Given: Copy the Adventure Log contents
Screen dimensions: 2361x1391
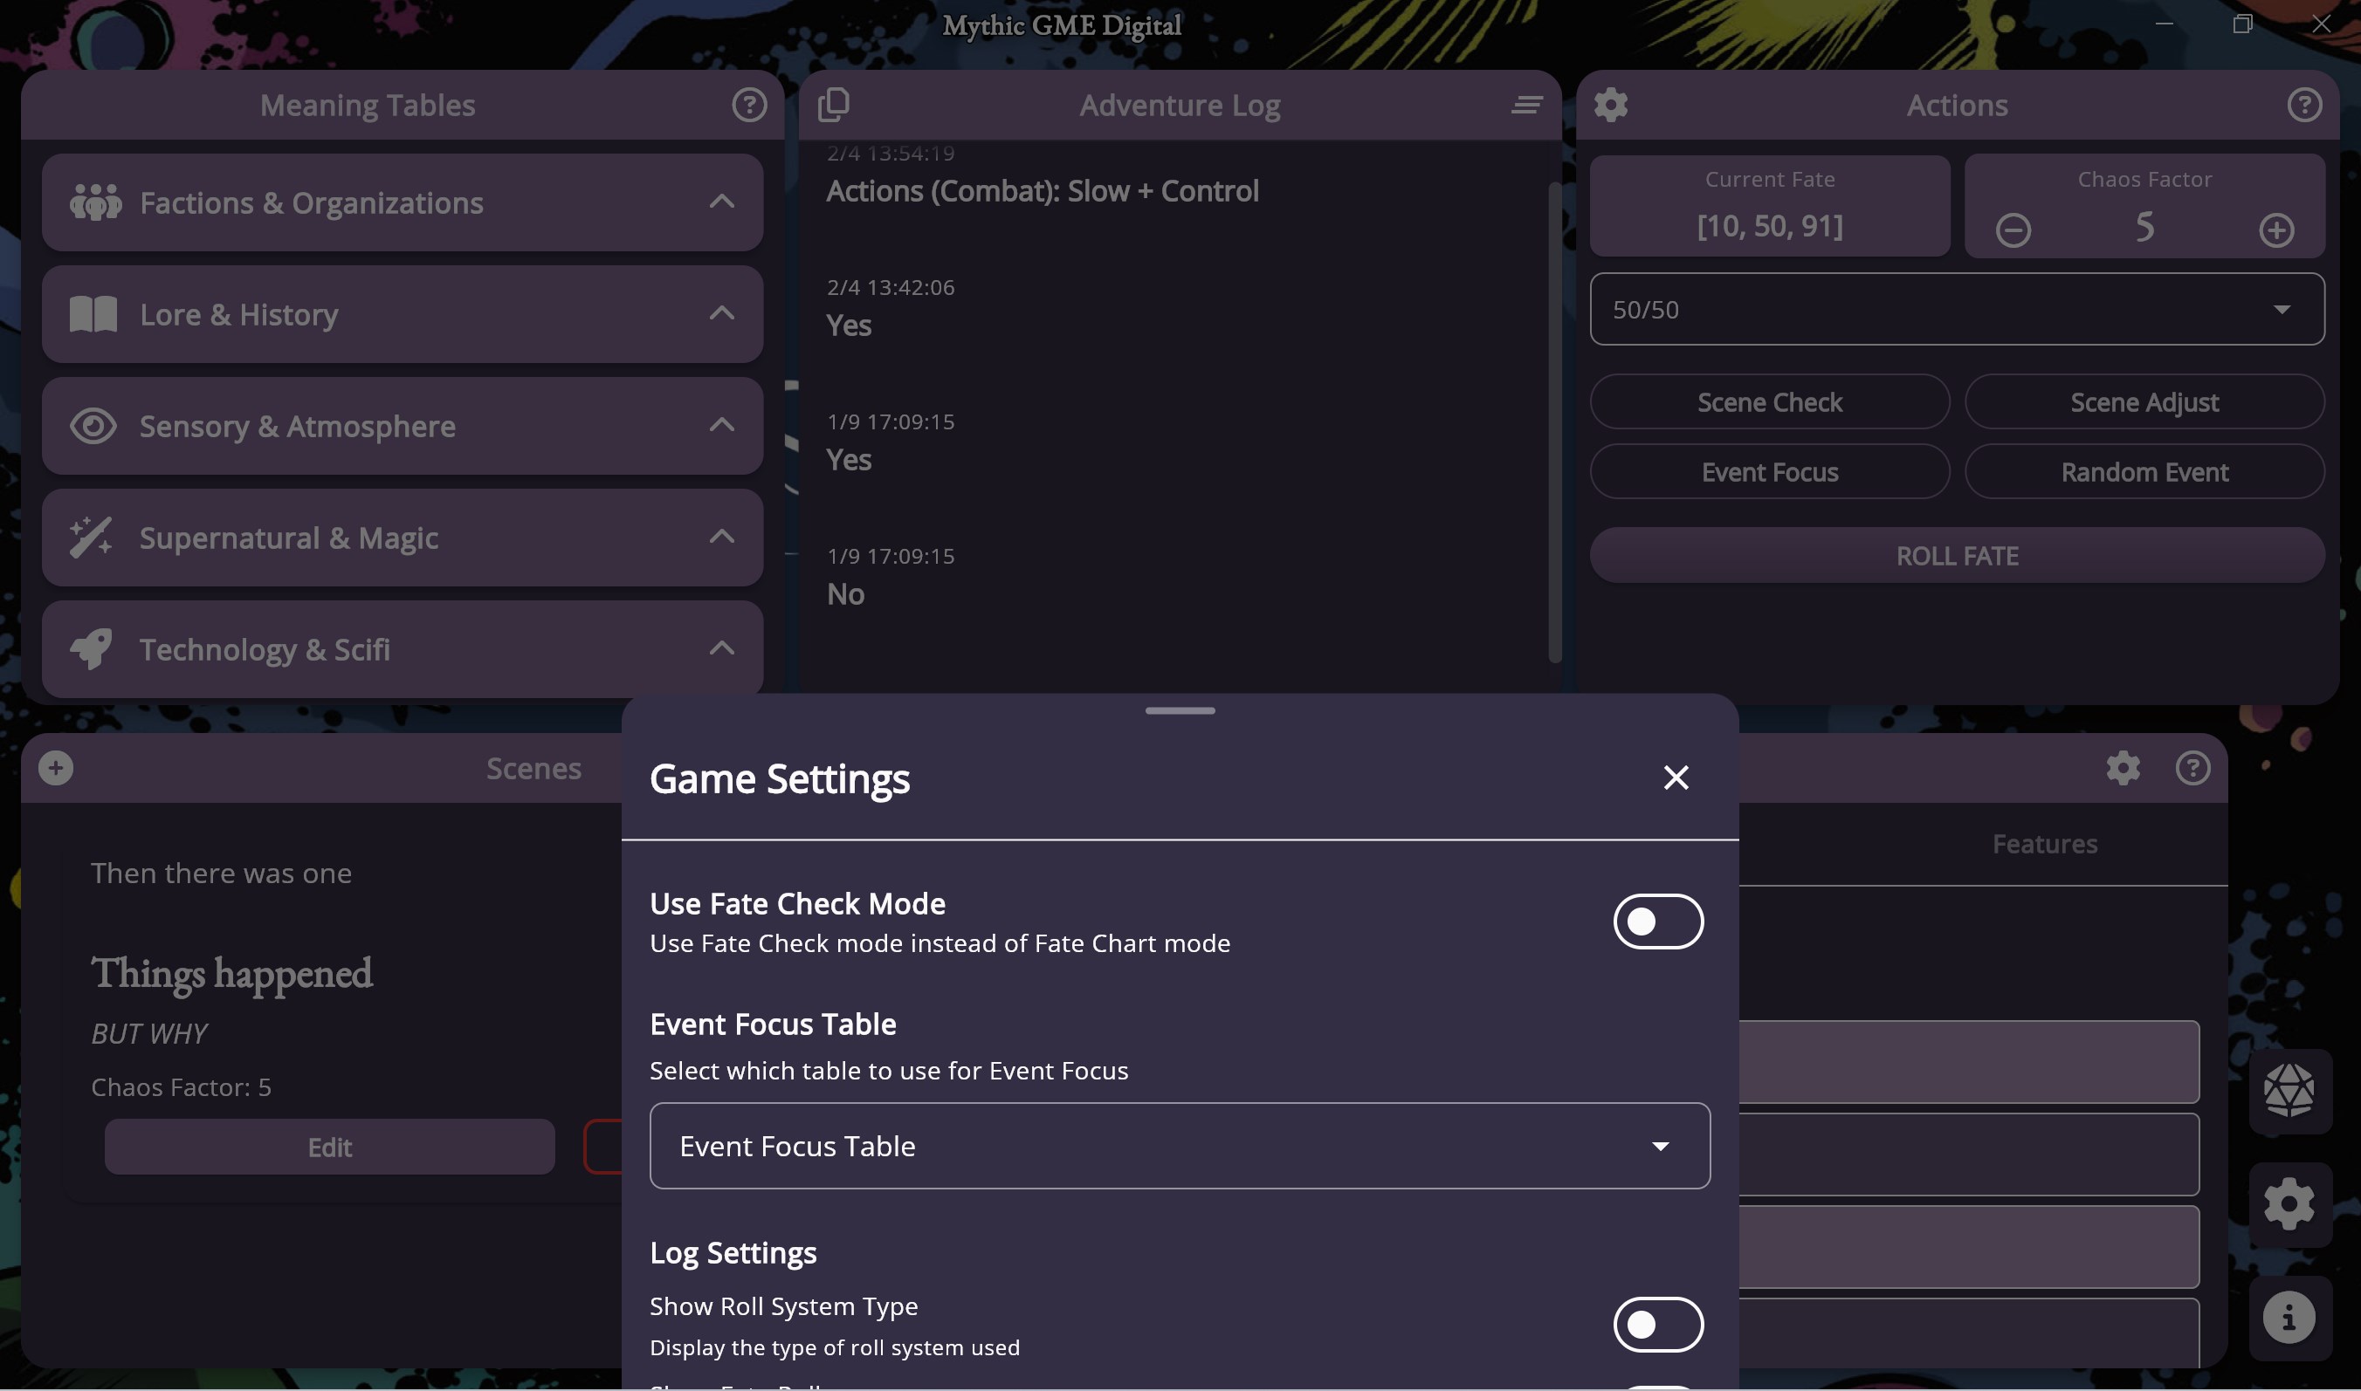Looking at the screenshot, I should pyautogui.click(x=834, y=104).
